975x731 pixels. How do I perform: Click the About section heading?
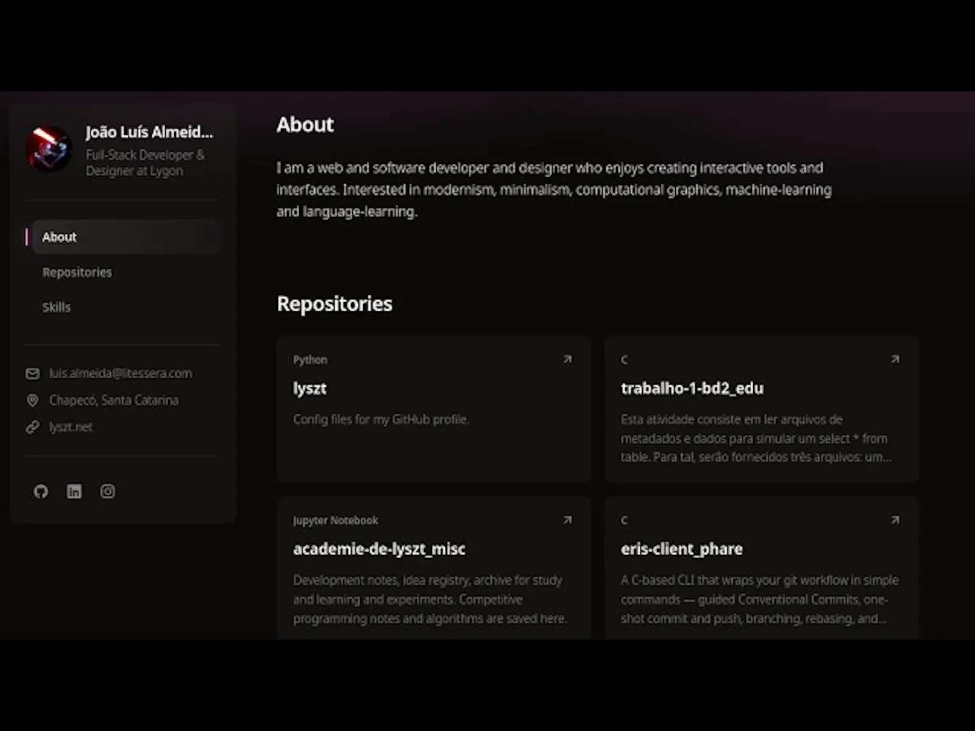pos(305,124)
